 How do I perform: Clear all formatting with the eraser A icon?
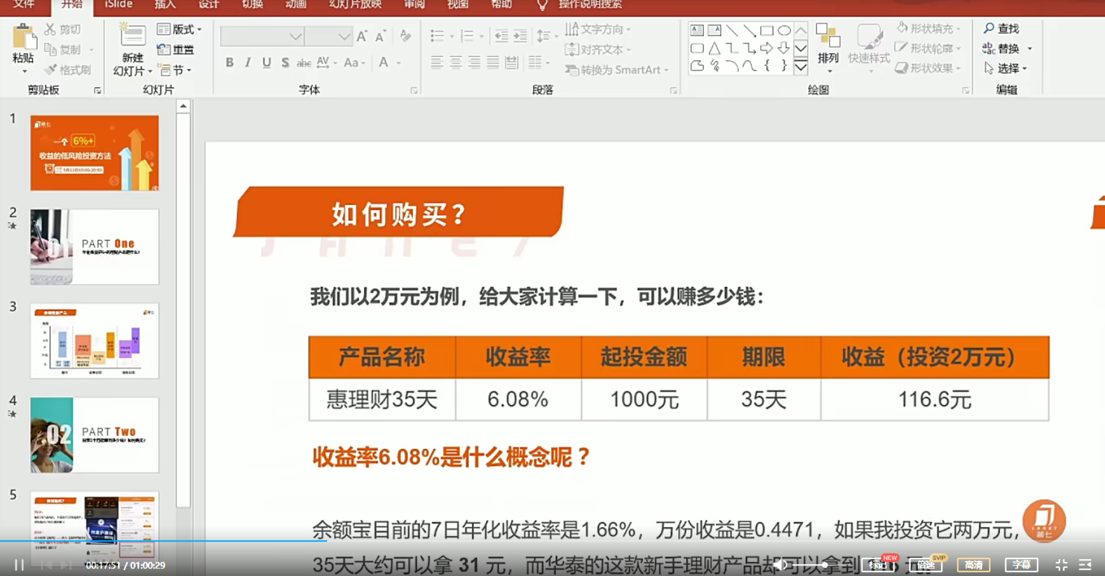[405, 36]
